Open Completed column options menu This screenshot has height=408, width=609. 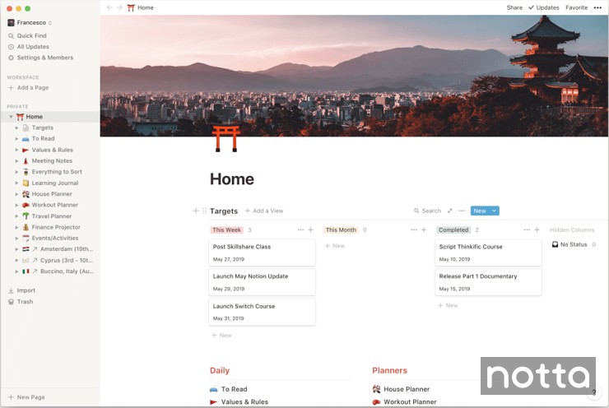(527, 229)
